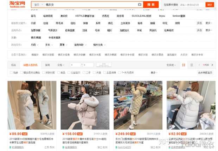Screen dimensions: 218x151
Task: Click the main search input field
Action: pyautogui.click(x=91, y=5)
